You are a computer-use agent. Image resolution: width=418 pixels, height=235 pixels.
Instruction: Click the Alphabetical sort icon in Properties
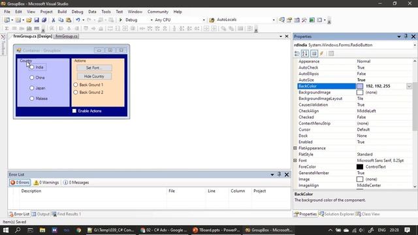pos(305,54)
